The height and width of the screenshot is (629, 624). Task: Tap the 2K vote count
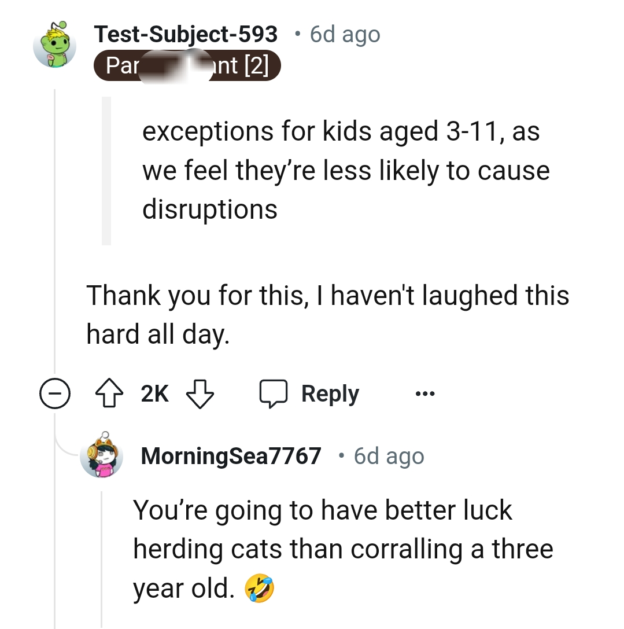[x=154, y=395]
